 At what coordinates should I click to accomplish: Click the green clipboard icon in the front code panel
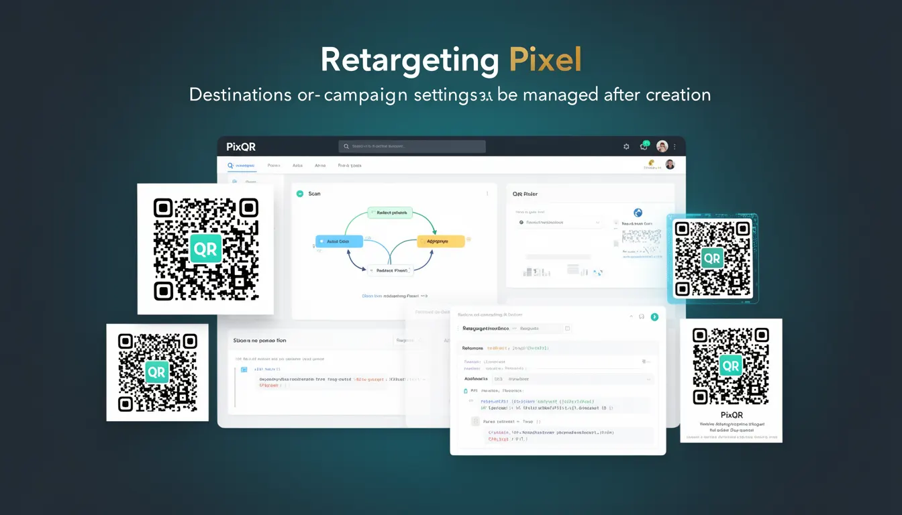point(466,390)
